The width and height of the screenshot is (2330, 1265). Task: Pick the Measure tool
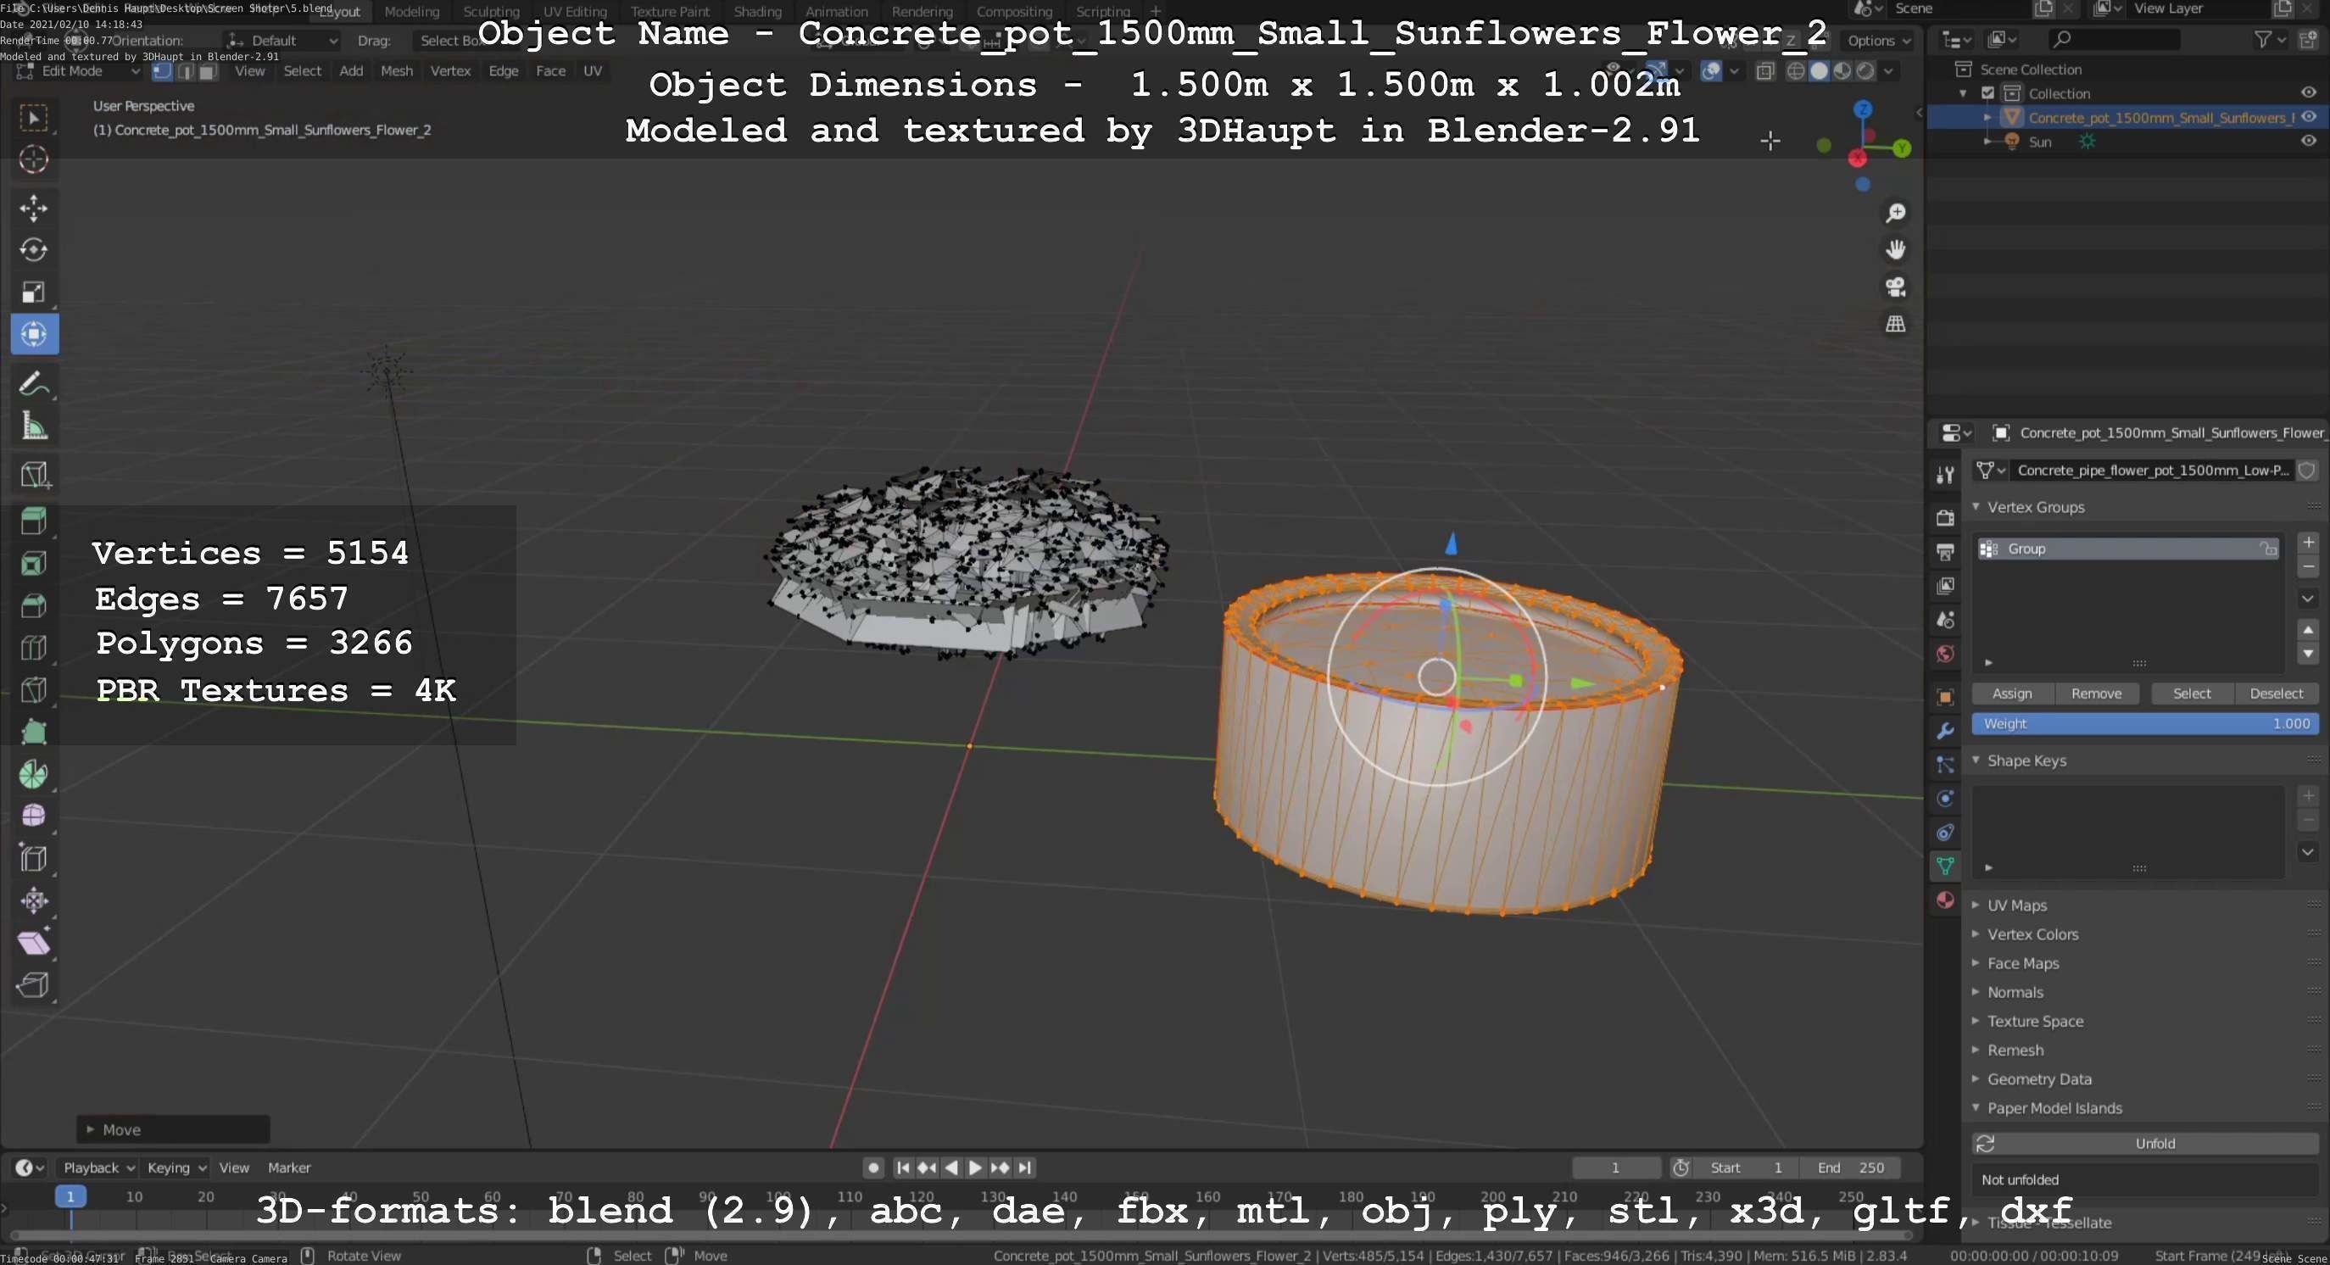pos(33,426)
